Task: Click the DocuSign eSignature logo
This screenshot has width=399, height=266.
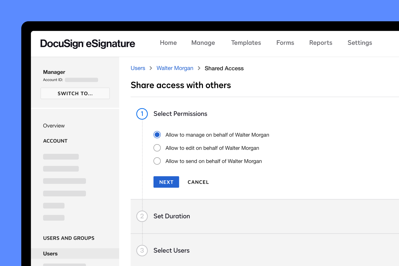Action: tap(87, 43)
